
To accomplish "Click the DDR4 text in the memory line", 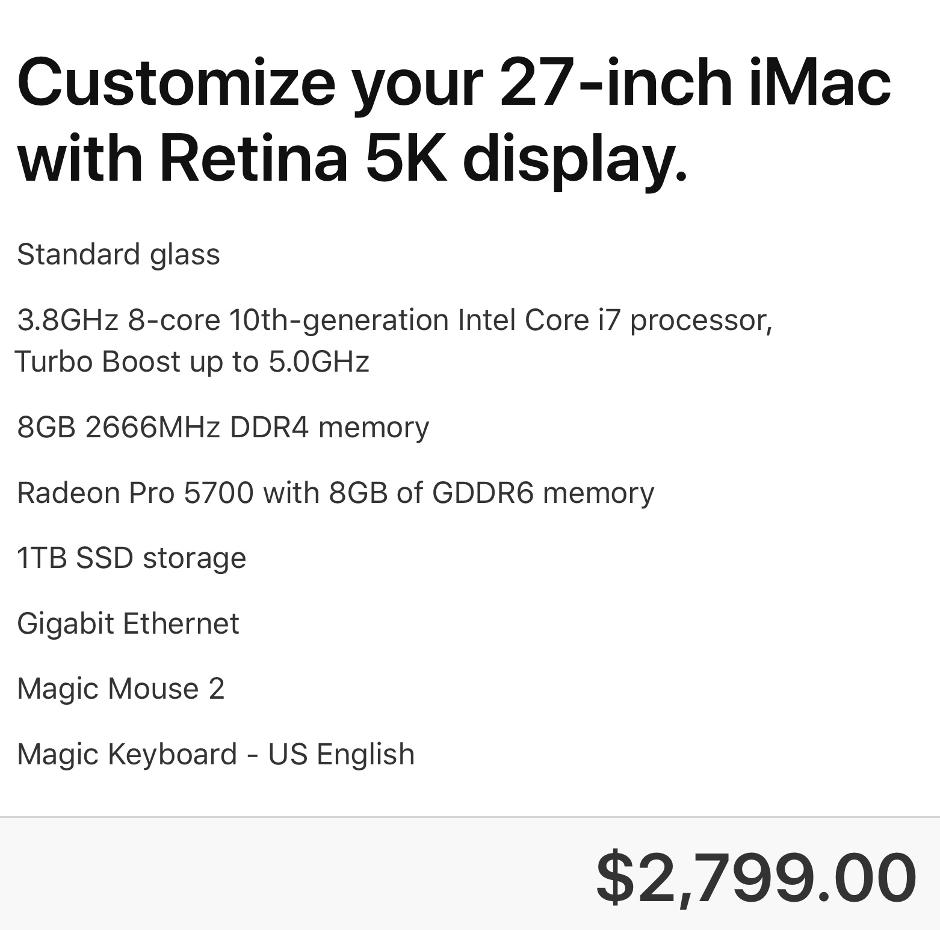I will (269, 427).
